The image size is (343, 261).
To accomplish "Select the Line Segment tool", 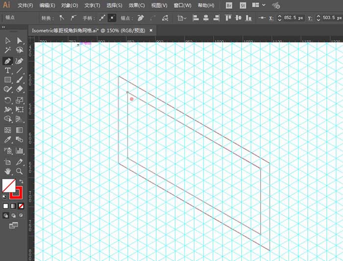I will [x=19, y=71].
